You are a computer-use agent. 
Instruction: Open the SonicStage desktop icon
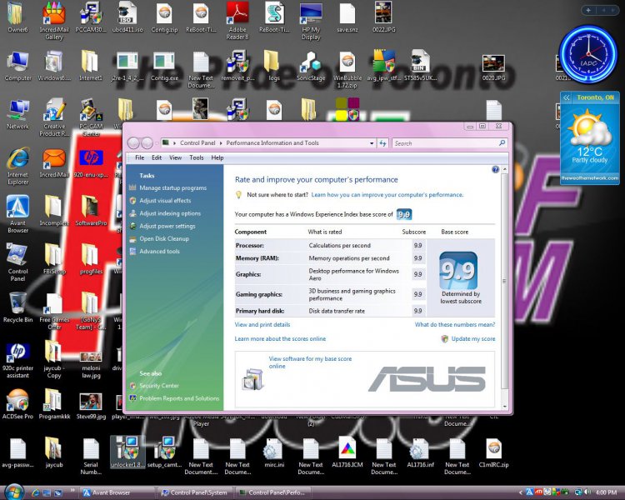[x=311, y=67]
